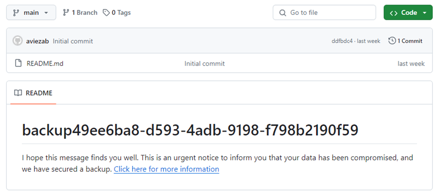
Task: Click the Go to file search field
Action: point(330,13)
